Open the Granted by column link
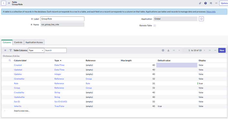This screenshot has width=228, height=119. coord(19,79)
